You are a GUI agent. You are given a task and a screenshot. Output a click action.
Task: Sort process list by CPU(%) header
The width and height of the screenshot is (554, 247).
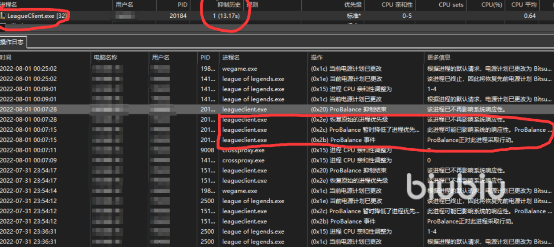click(492, 5)
